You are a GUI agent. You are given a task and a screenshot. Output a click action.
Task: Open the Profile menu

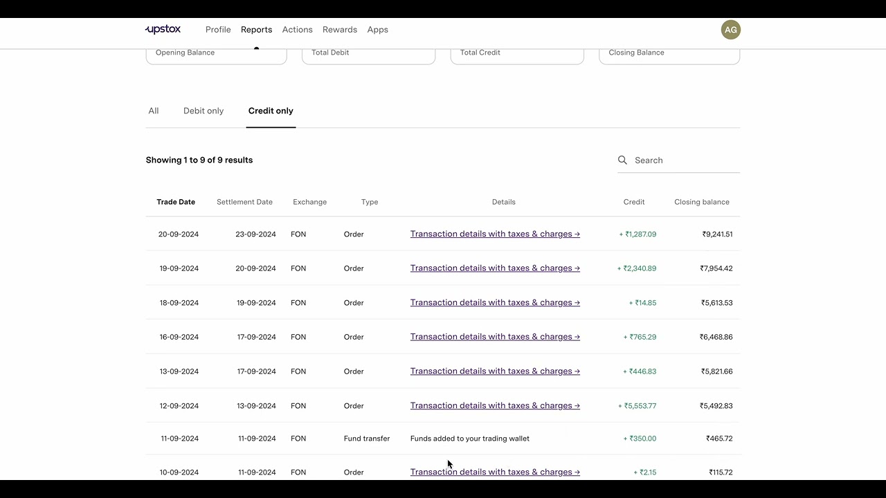[x=218, y=30]
